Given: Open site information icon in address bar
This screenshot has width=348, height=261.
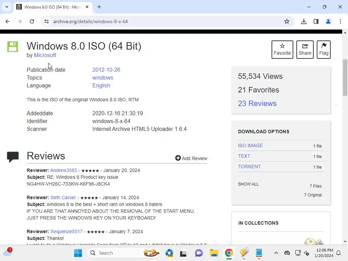Looking at the screenshot, I should pos(46,21).
